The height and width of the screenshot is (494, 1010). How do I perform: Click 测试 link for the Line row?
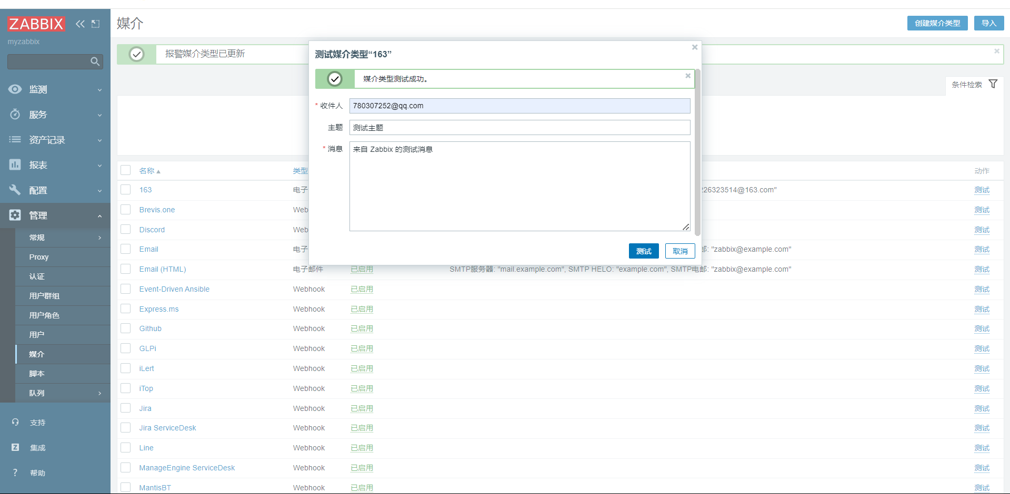pos(982,448)
